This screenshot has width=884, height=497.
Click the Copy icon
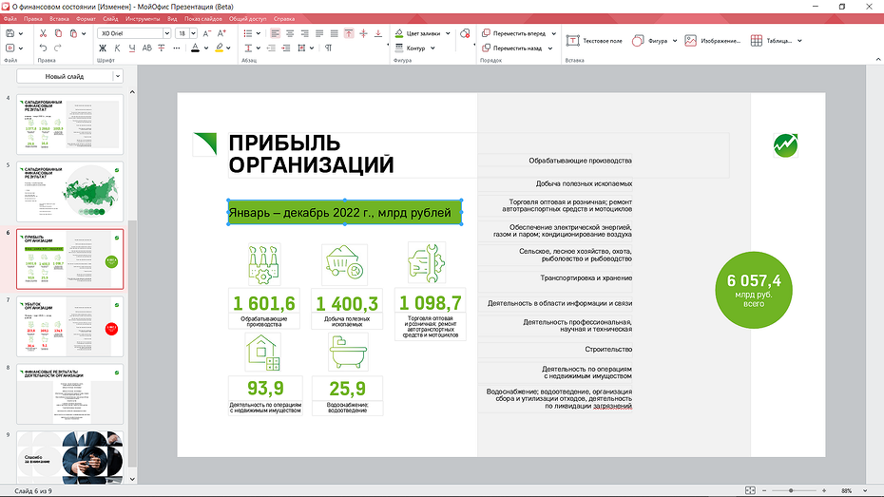tap(58, 34)
